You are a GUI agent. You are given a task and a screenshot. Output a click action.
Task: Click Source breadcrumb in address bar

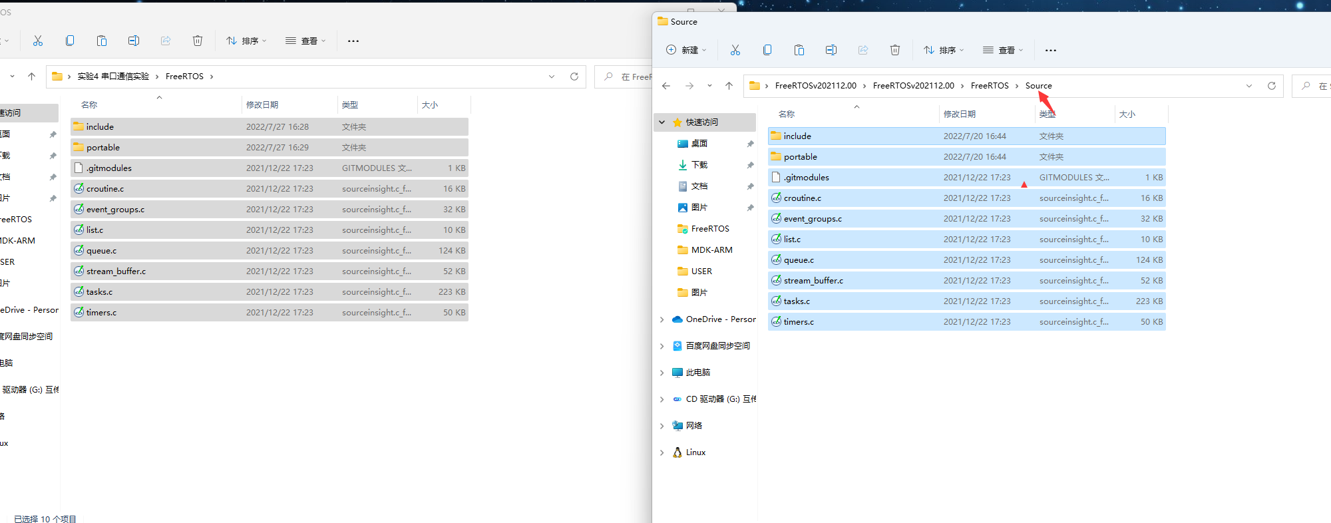[x=1038, y=86]
